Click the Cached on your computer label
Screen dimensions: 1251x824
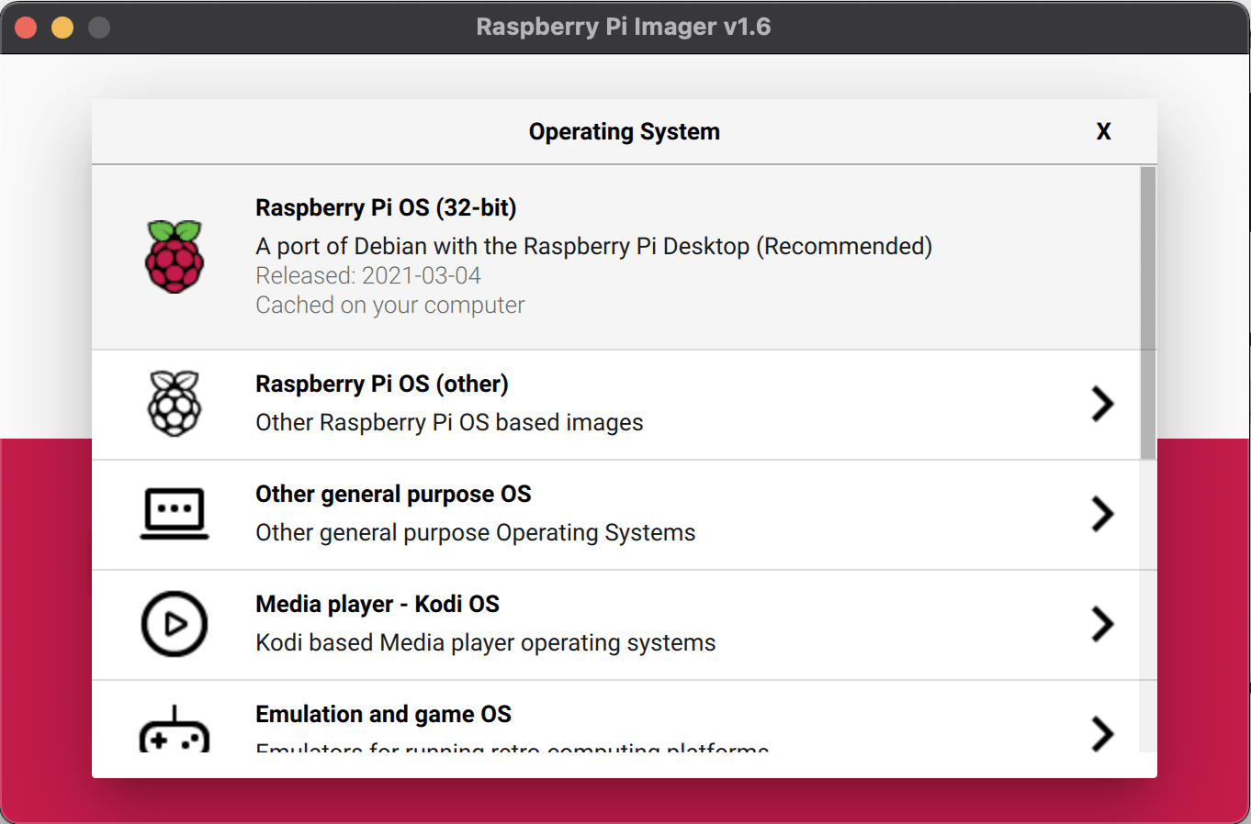tap(389, 305)
